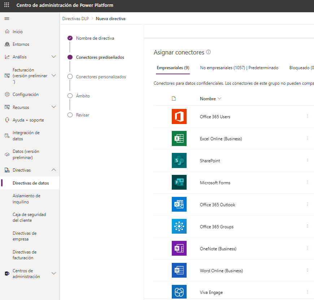Select the Office 365 Outlook connector icon

[x=179, y=204]
